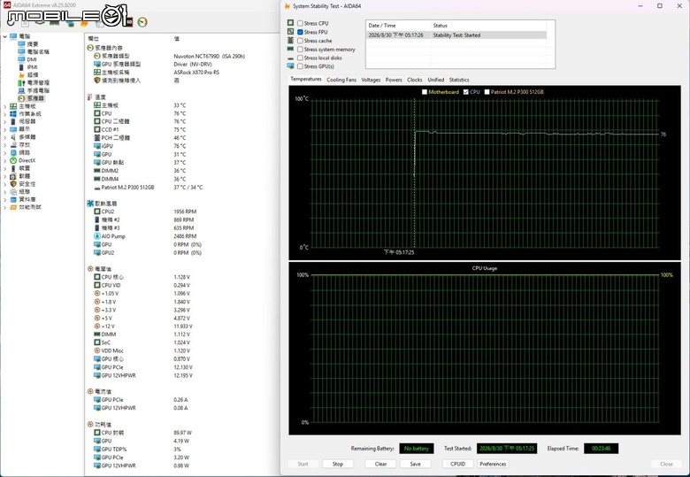Enable the Stress local disks checkbox
This screenshot has width=690, height=477.
300,58
